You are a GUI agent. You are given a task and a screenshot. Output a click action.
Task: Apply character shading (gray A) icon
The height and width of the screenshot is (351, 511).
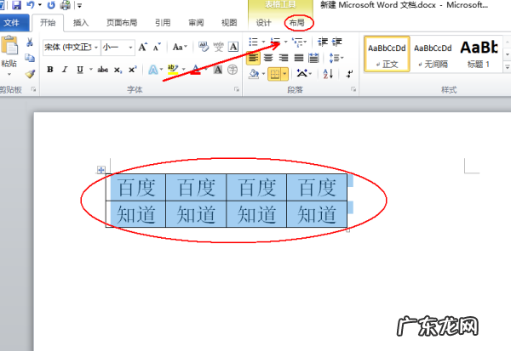218,70
